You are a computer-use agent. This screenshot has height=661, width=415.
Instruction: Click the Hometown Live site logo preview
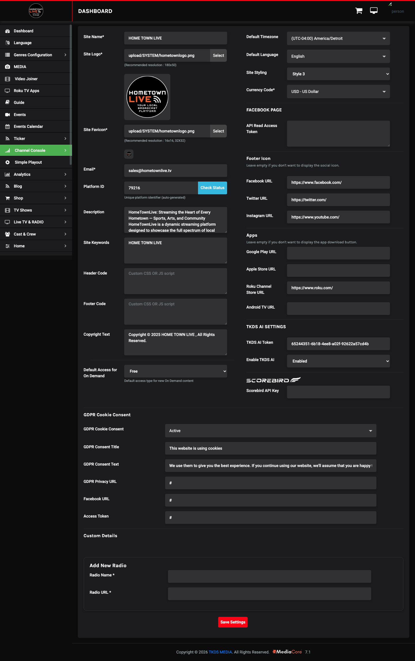pyautogui.click(x=147, y=97)
